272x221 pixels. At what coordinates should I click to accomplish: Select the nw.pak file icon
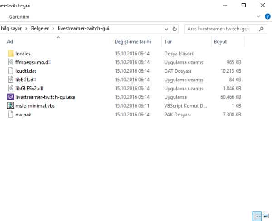click(10, 114)
